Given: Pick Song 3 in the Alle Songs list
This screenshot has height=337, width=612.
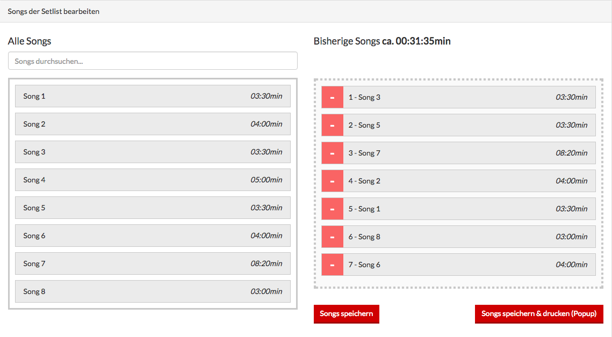Looking at the screenshot, I should (x=153, y=152).
